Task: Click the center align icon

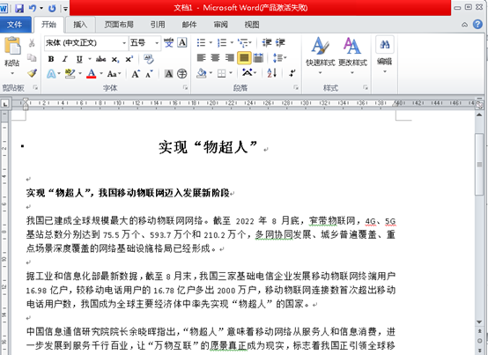Action: click(x=215, y=58)
